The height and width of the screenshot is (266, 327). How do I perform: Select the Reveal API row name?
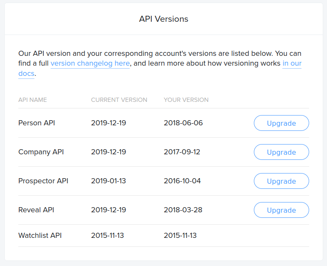(x=36, y=210)
